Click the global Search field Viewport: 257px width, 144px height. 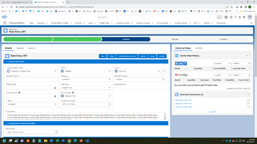click(x=123, y=17)
